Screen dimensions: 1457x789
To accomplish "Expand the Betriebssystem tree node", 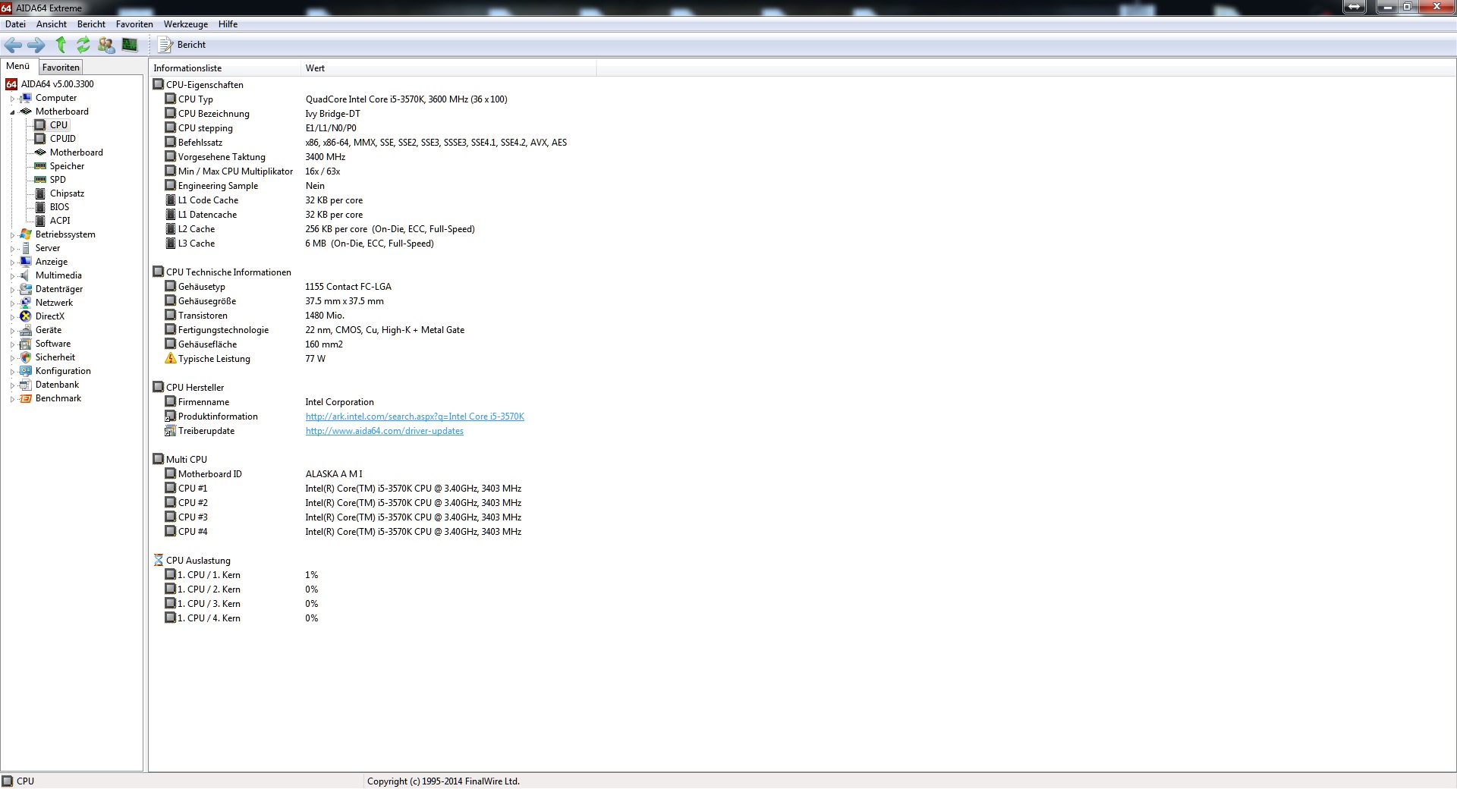I will (12, 235).
